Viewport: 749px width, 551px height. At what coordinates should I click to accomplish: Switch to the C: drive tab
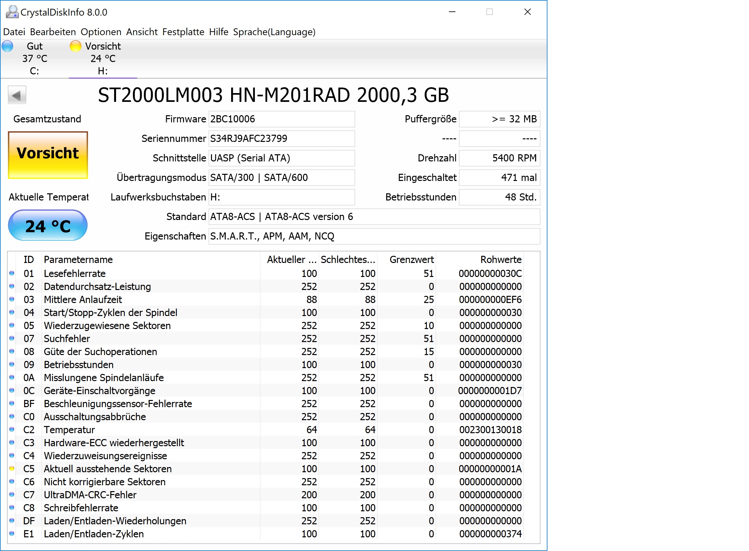34,59
